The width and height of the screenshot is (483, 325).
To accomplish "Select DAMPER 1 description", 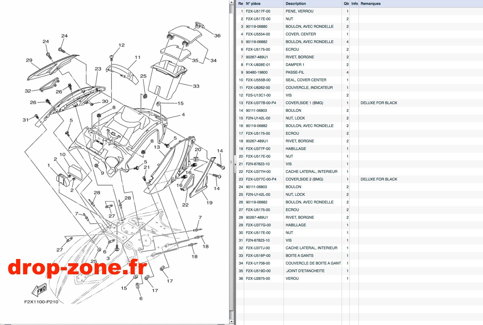I will [x=295, y=65].
